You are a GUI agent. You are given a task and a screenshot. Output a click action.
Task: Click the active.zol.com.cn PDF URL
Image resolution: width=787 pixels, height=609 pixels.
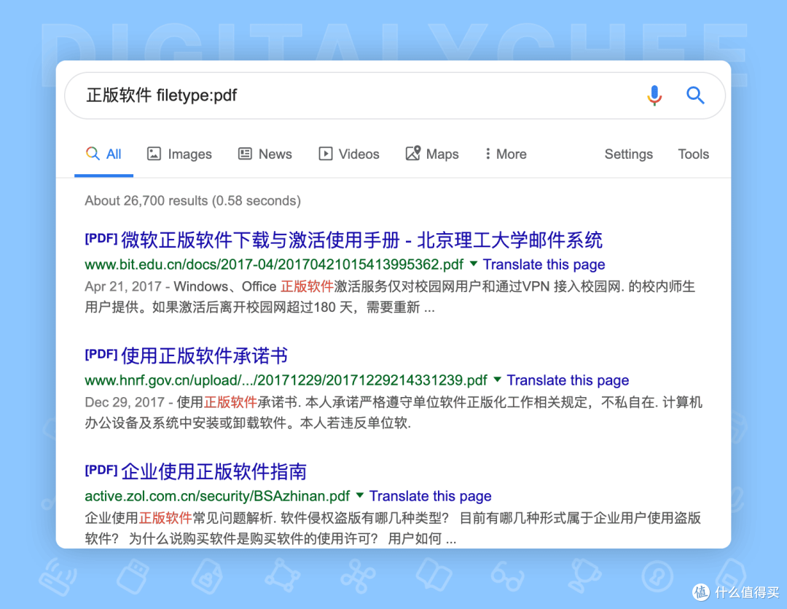click(x=217, y=496)
